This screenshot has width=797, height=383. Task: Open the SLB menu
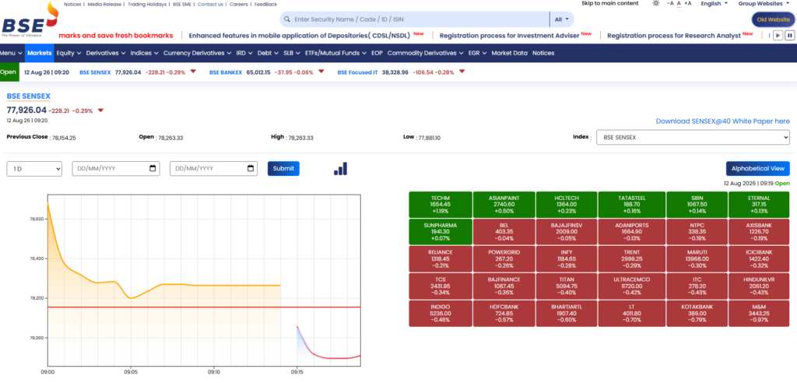click(x=292, y=53)
